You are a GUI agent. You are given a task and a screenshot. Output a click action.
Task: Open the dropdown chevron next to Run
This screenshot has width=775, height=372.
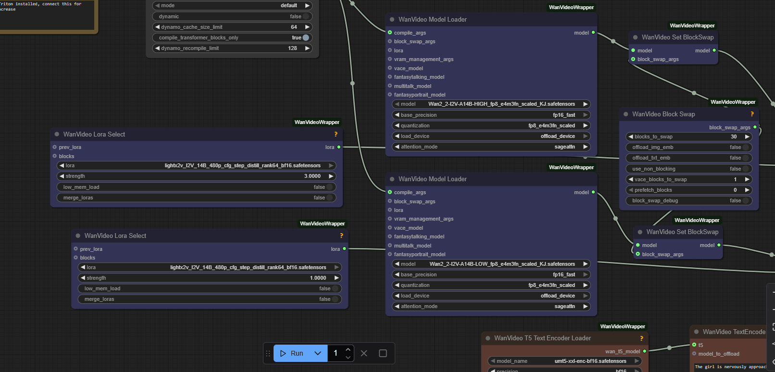(x=318, y=353)
